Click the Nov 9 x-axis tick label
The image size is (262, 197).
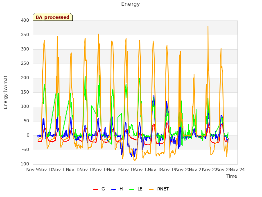(x=32, y=170)
